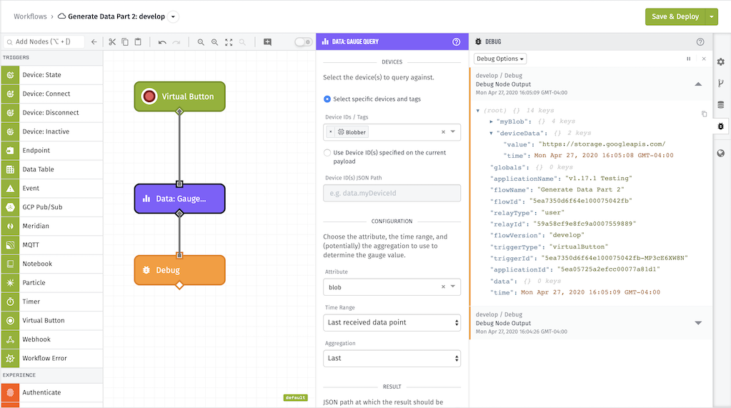The width and height of the screenshot is (731, 408).
Task: Select the Meridian trigger in palette
Action: point(51,226)
